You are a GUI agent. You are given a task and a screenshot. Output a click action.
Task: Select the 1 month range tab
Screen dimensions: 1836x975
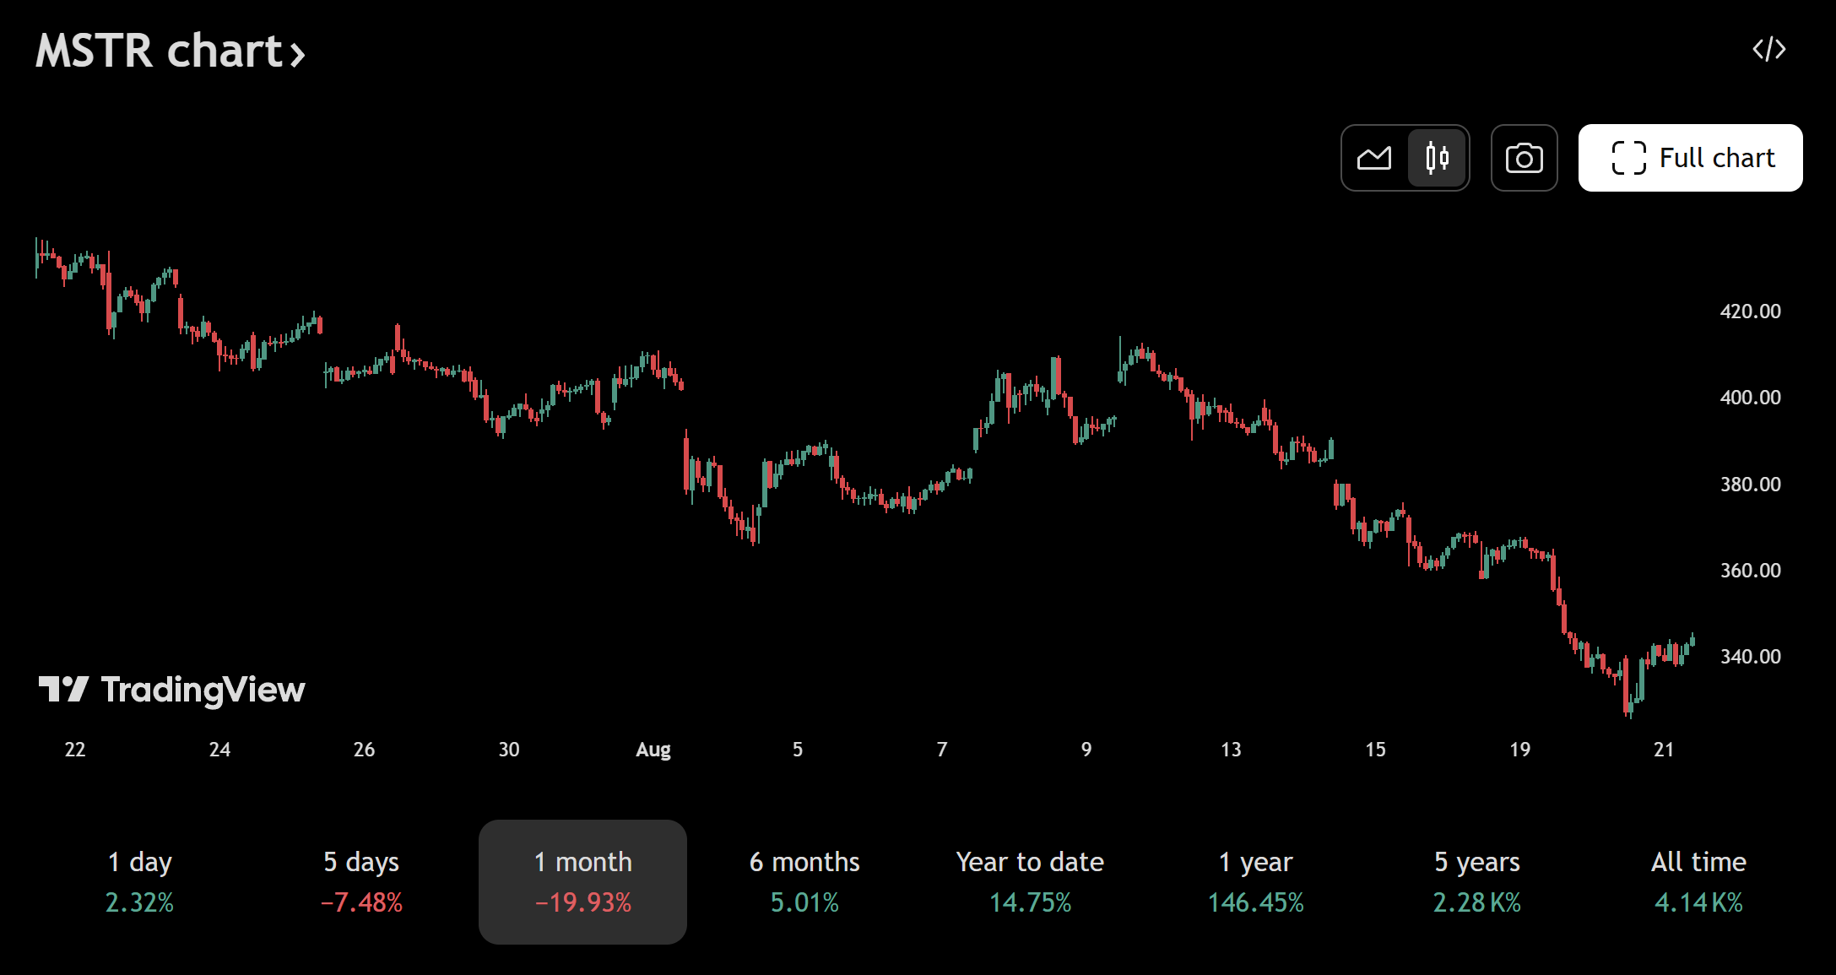(x=582, y=880)
